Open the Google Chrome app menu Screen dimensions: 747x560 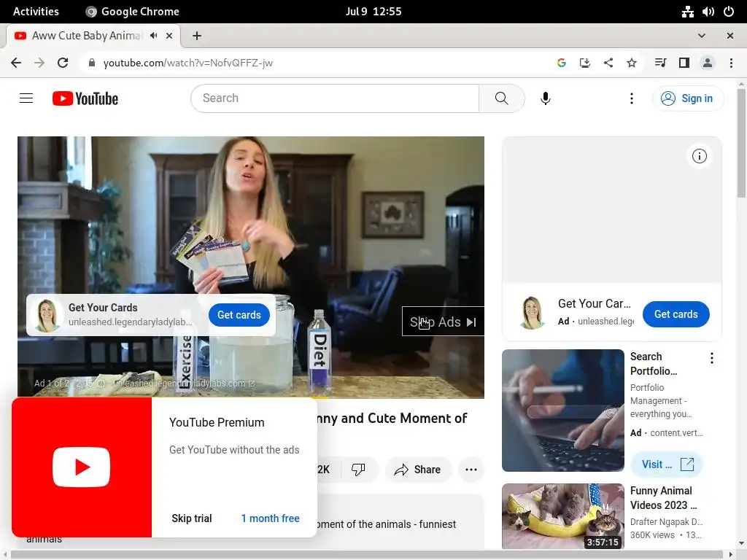click(133, 12)
